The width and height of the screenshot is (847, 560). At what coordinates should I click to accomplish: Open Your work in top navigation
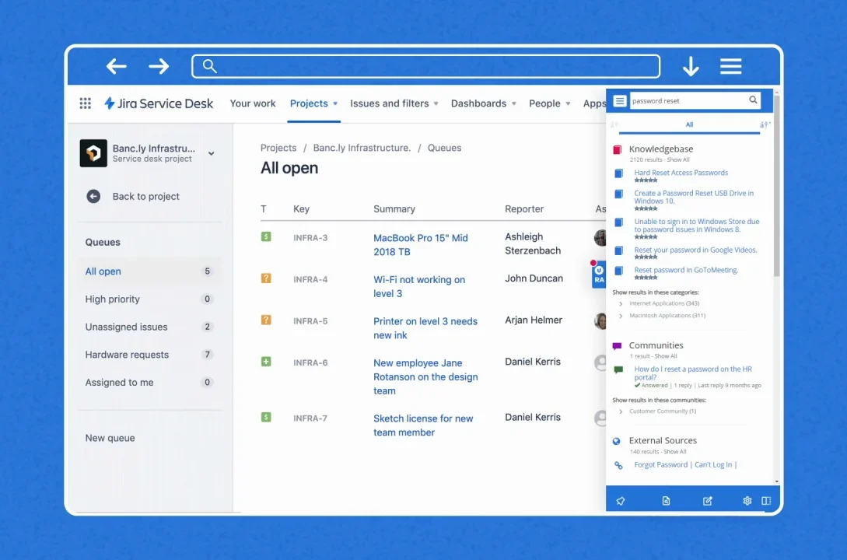(252, 103)
